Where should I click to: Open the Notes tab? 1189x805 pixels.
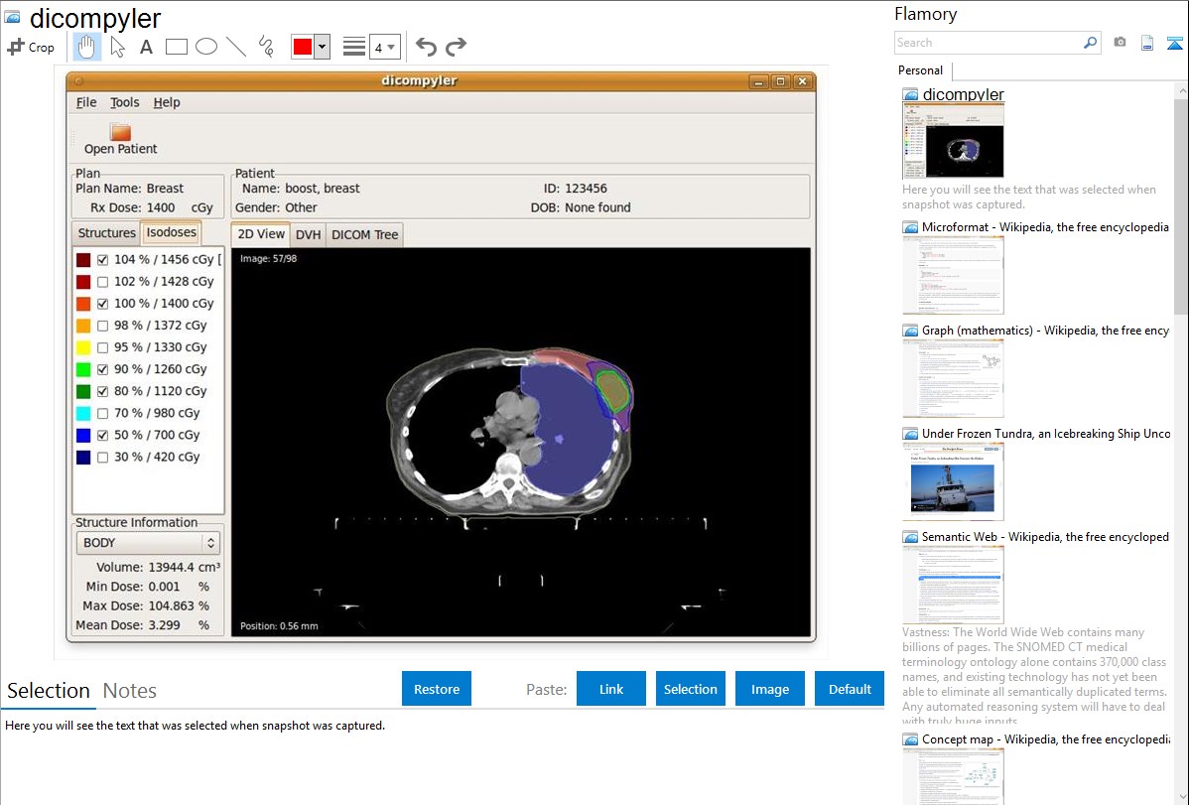tap(130, 691)
